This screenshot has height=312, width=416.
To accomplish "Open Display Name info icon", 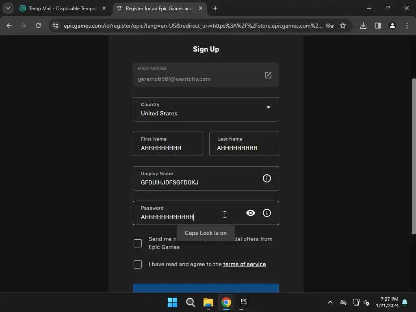I will click(266, 178).
